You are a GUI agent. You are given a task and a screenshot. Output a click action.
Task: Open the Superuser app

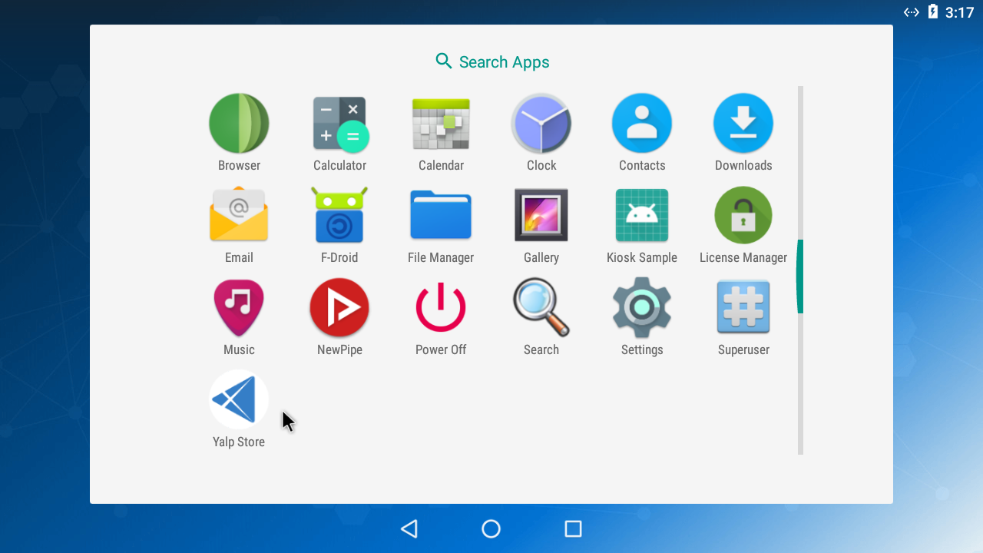pyautogui.click(x=743, y=307)
